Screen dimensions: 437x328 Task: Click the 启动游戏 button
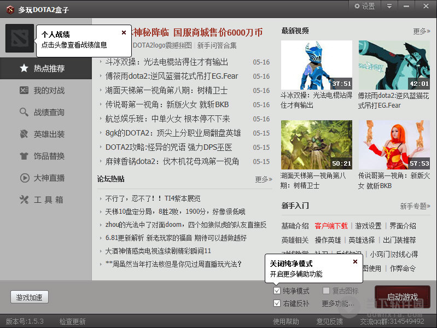403,297
